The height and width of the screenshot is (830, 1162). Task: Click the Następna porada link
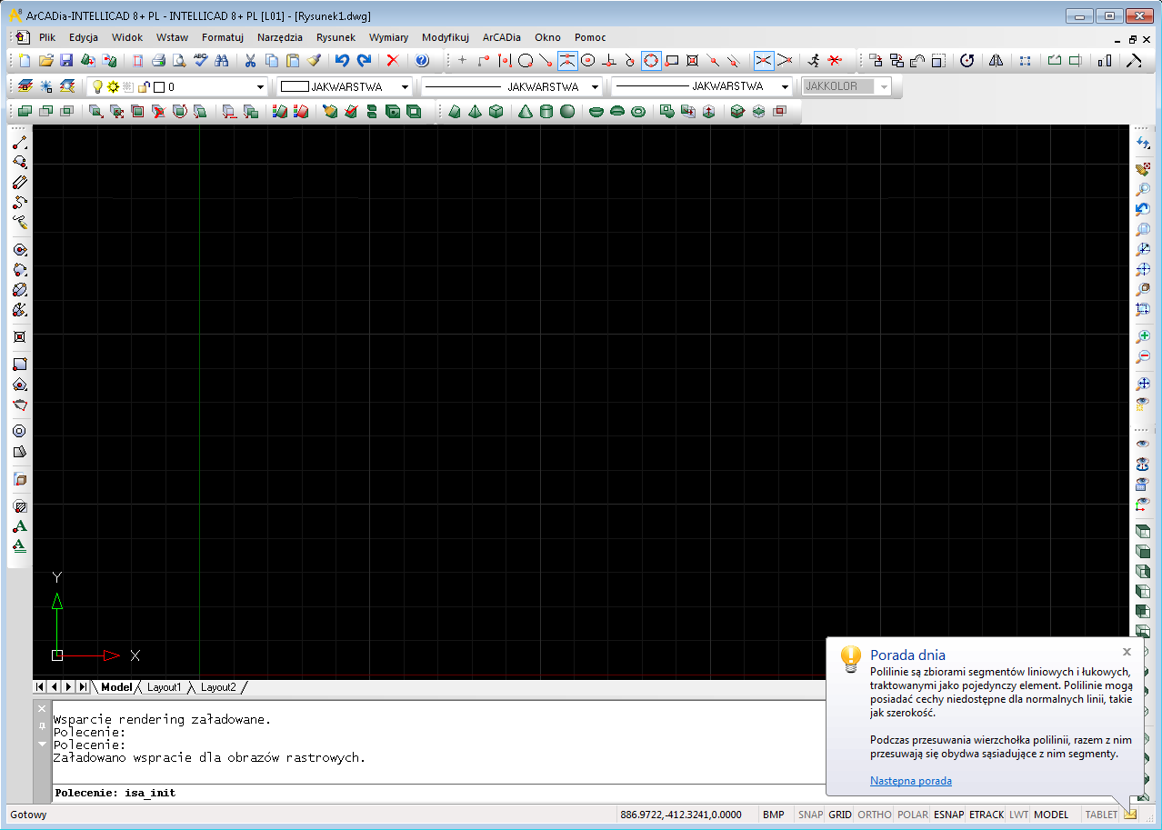point(911,781)
